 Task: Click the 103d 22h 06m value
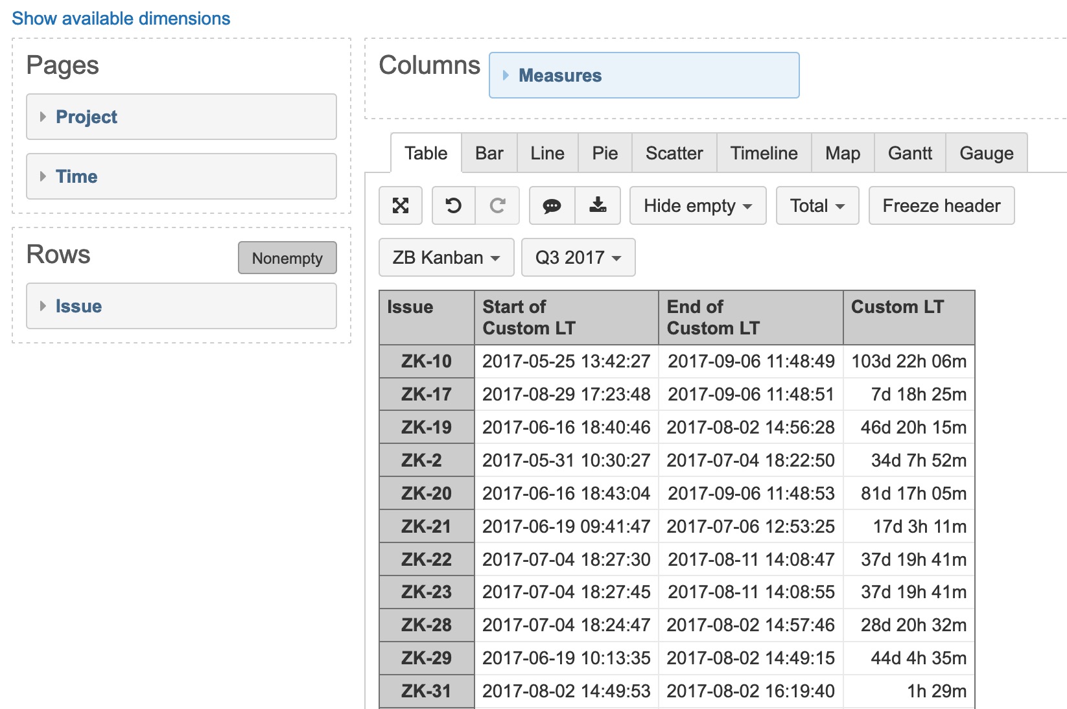click(909, 361)
